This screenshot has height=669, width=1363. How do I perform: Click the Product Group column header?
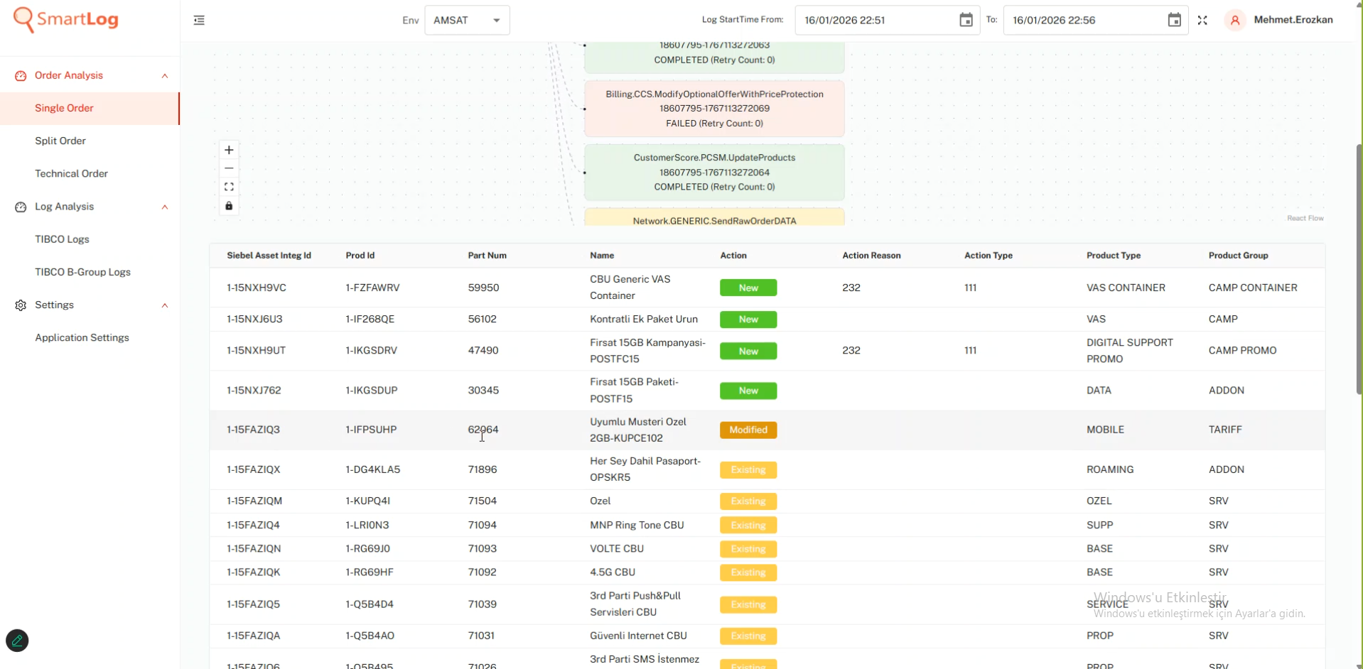click(x=1238, y=256)
